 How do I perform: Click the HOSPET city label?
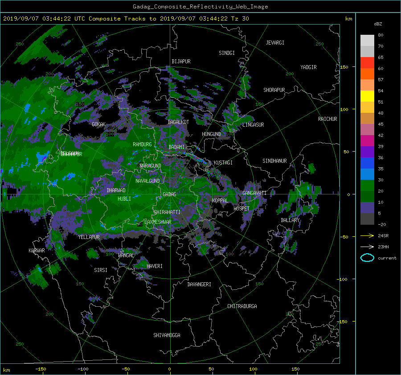[x=241, y=209]
